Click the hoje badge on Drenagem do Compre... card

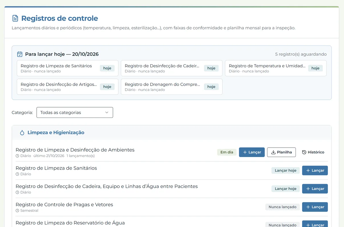pyautogui.click(x=211, y=87)
